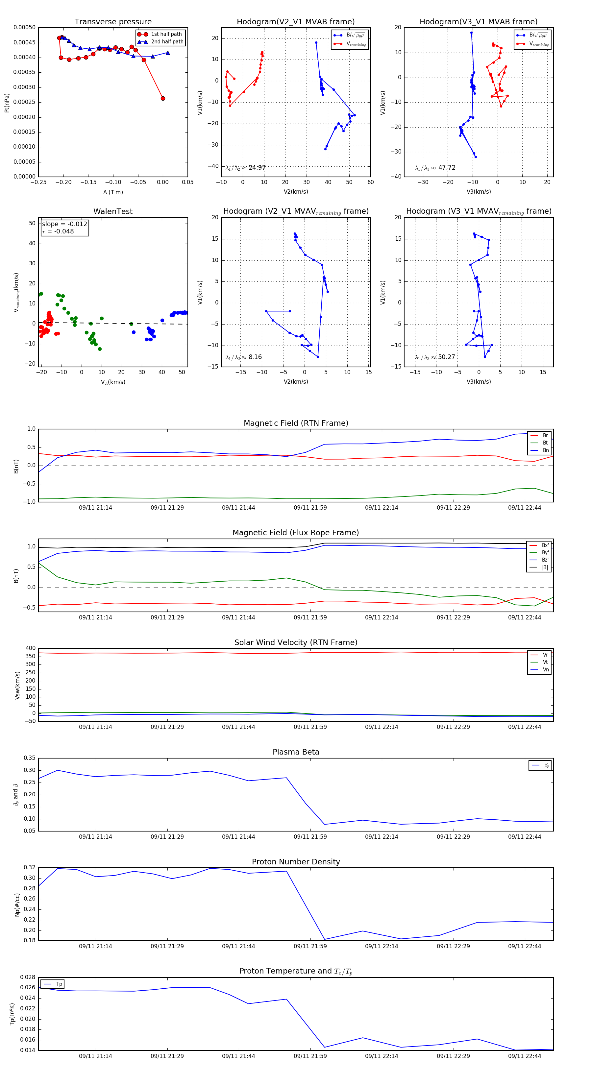Viewport: 592px width, 1085px height.
Task: Click '09/11 21:44' tick under Flux Rope Frame
Action: pos(238,617)
